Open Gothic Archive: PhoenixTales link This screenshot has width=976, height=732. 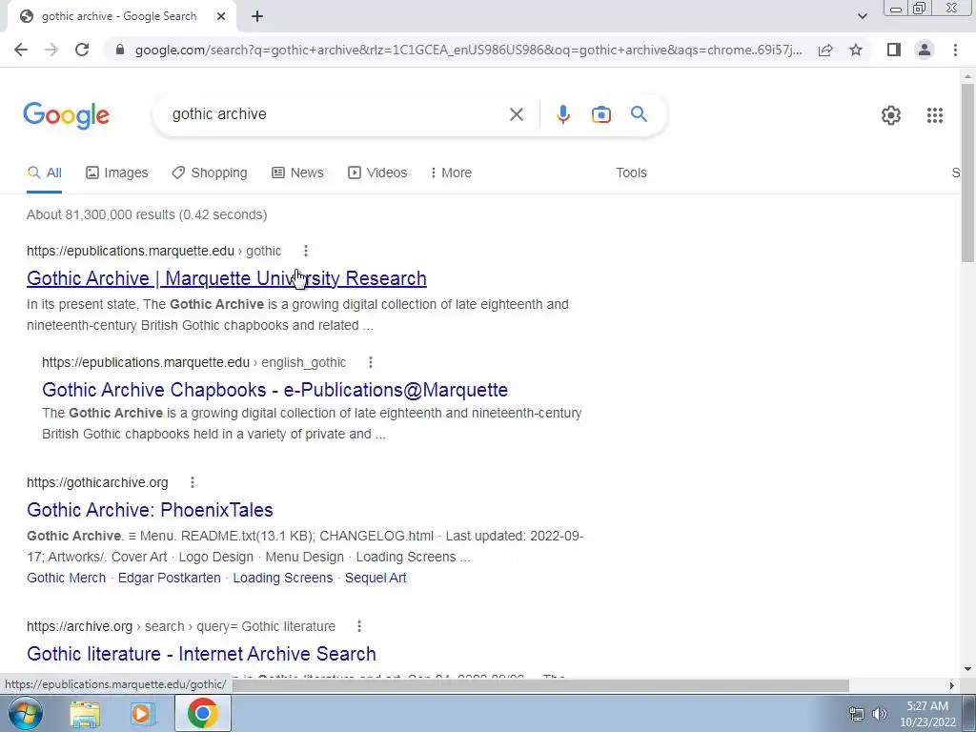point(150,510)
